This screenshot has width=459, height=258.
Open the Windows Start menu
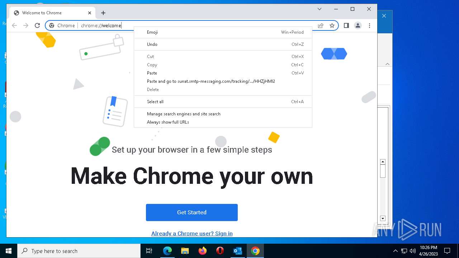click(9, 251)
